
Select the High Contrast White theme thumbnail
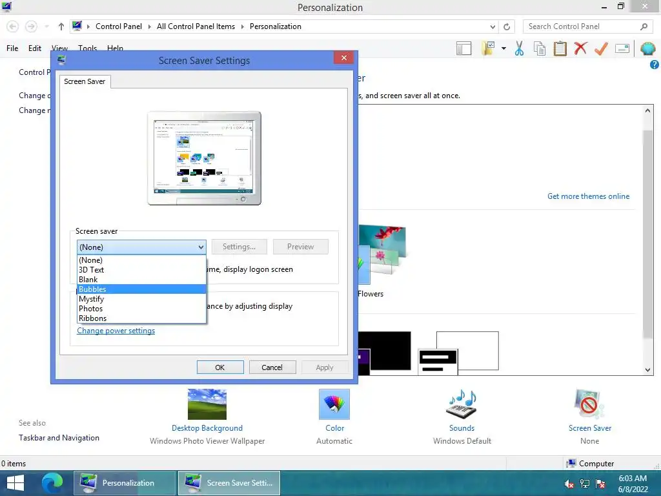tap(459, 353)
